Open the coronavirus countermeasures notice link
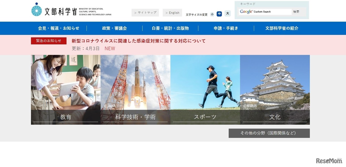Image resolution: width=346 pixels, height=167 pixels. (x=138, y=41)
